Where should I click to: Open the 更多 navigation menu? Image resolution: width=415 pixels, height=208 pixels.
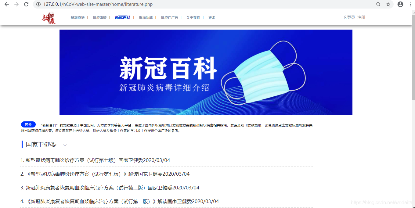pos(212,18)
